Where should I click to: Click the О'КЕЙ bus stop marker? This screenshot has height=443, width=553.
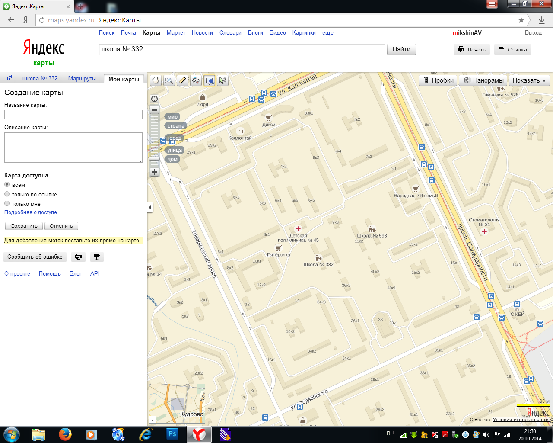point(517,305)
